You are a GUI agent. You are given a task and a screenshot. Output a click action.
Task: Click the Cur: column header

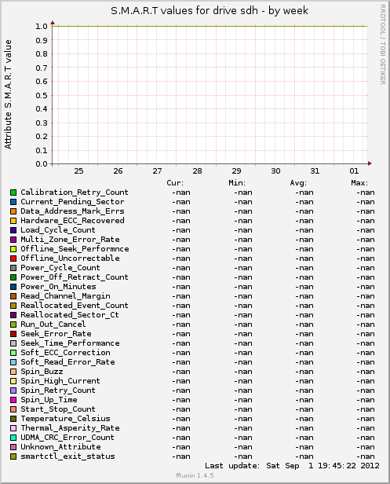pyautogui.click(x=175, y=183)
